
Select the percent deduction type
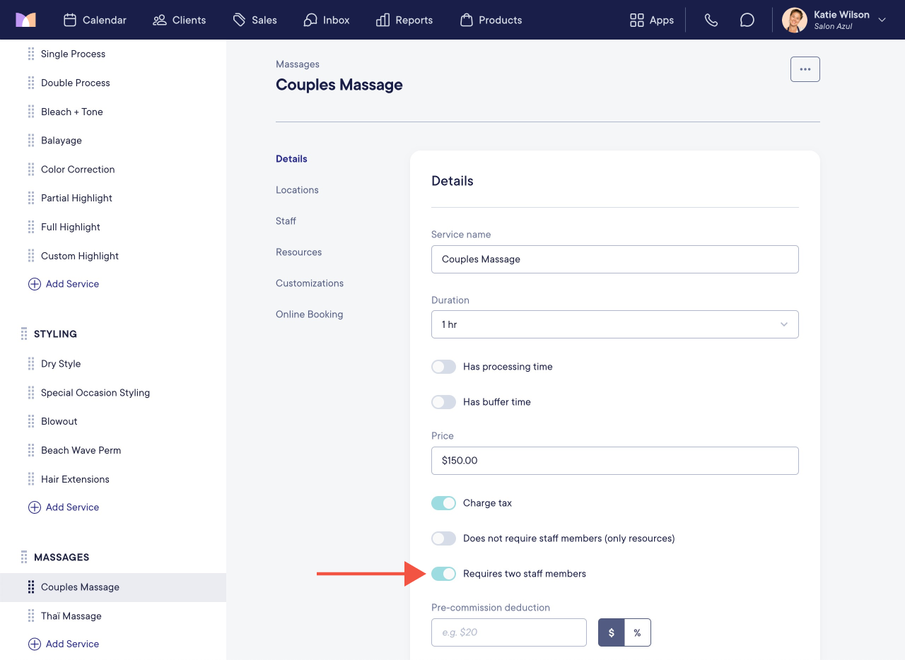coord(638,632)
